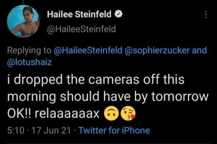Click the thread connector line above the avatar
This screenshot has height=144, width=217.
[23, 2]
